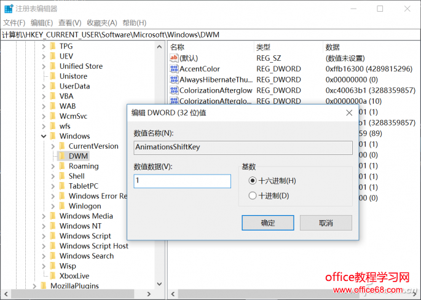Click the Registry Editor title bar icon

click(9, 9)
